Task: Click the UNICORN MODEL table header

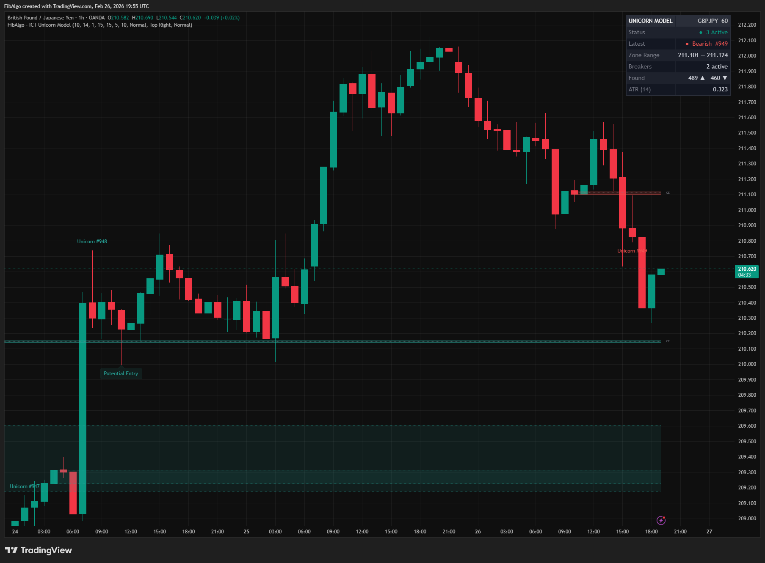Action: coord(650,21)
